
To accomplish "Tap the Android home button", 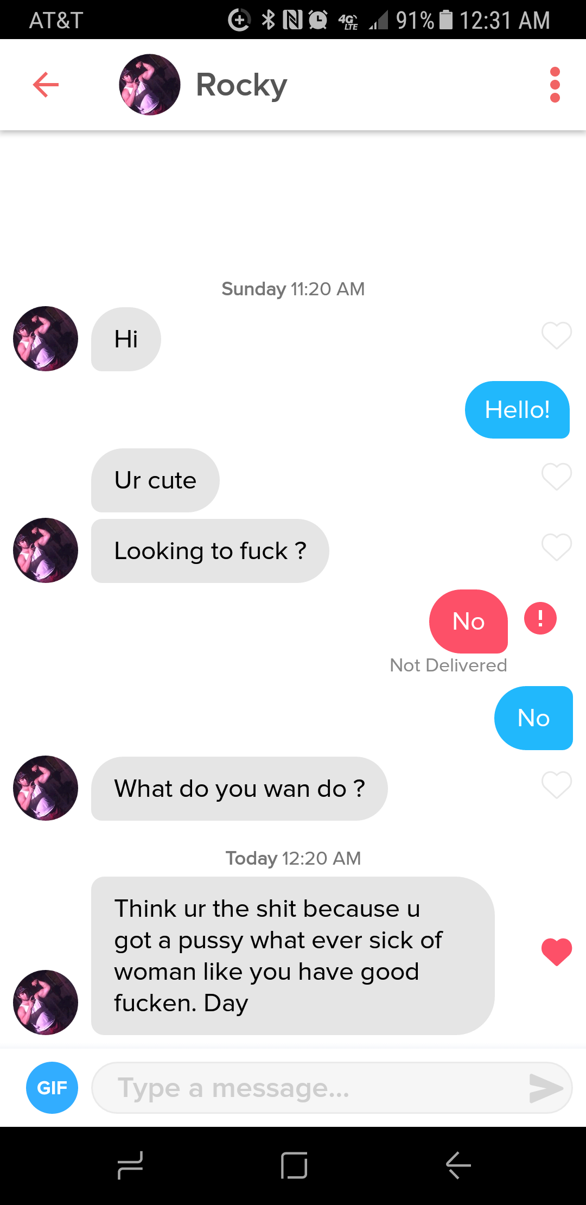I will pyautogui.click(x=294, y=1165).
